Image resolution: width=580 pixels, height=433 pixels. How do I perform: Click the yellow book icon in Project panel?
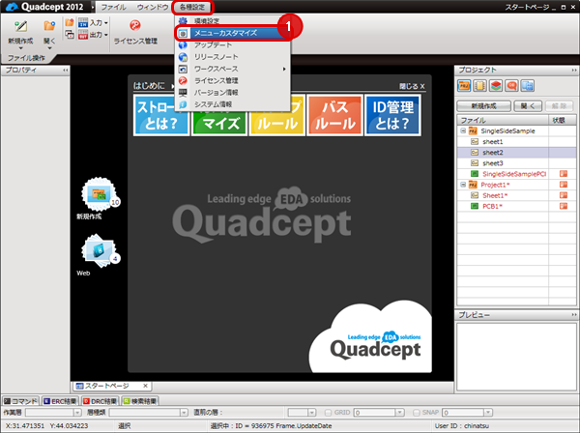(x=479, y=86)
